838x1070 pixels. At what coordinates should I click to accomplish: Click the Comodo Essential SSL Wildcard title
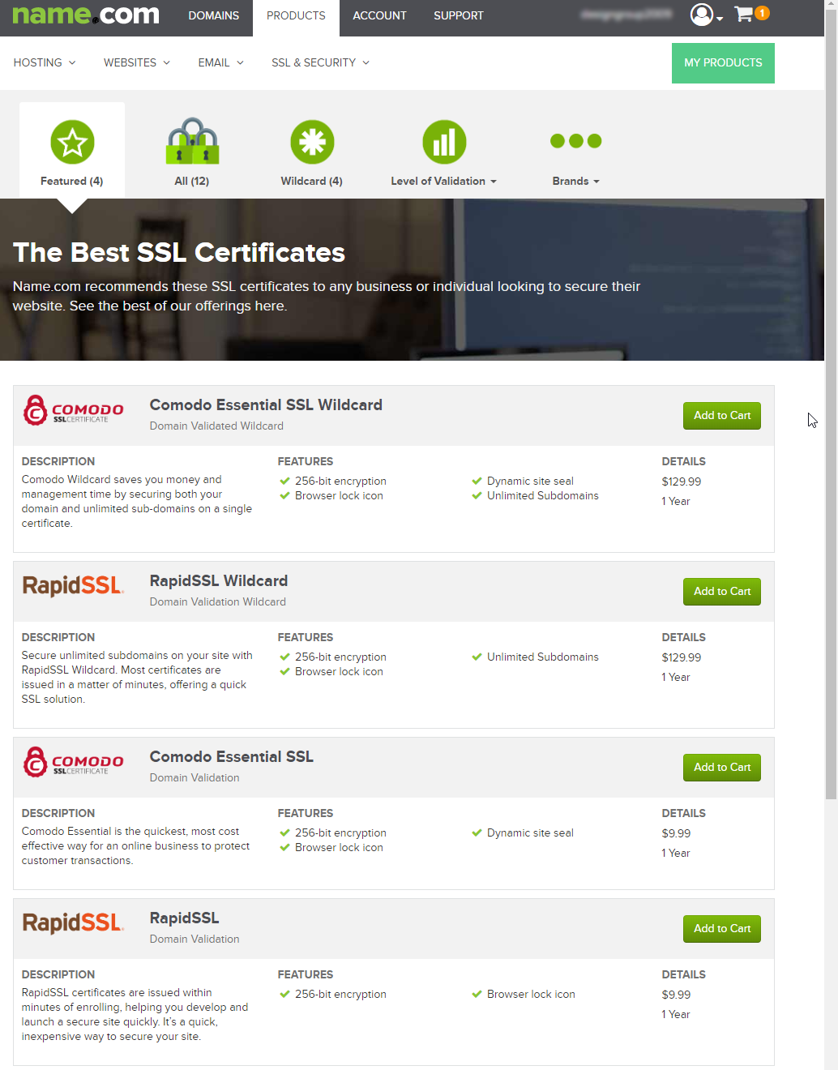pos(266,404)
